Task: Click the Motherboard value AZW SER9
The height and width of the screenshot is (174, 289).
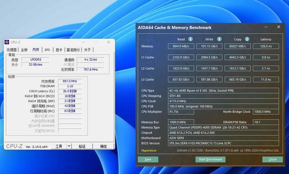Action: click(223, 138)
